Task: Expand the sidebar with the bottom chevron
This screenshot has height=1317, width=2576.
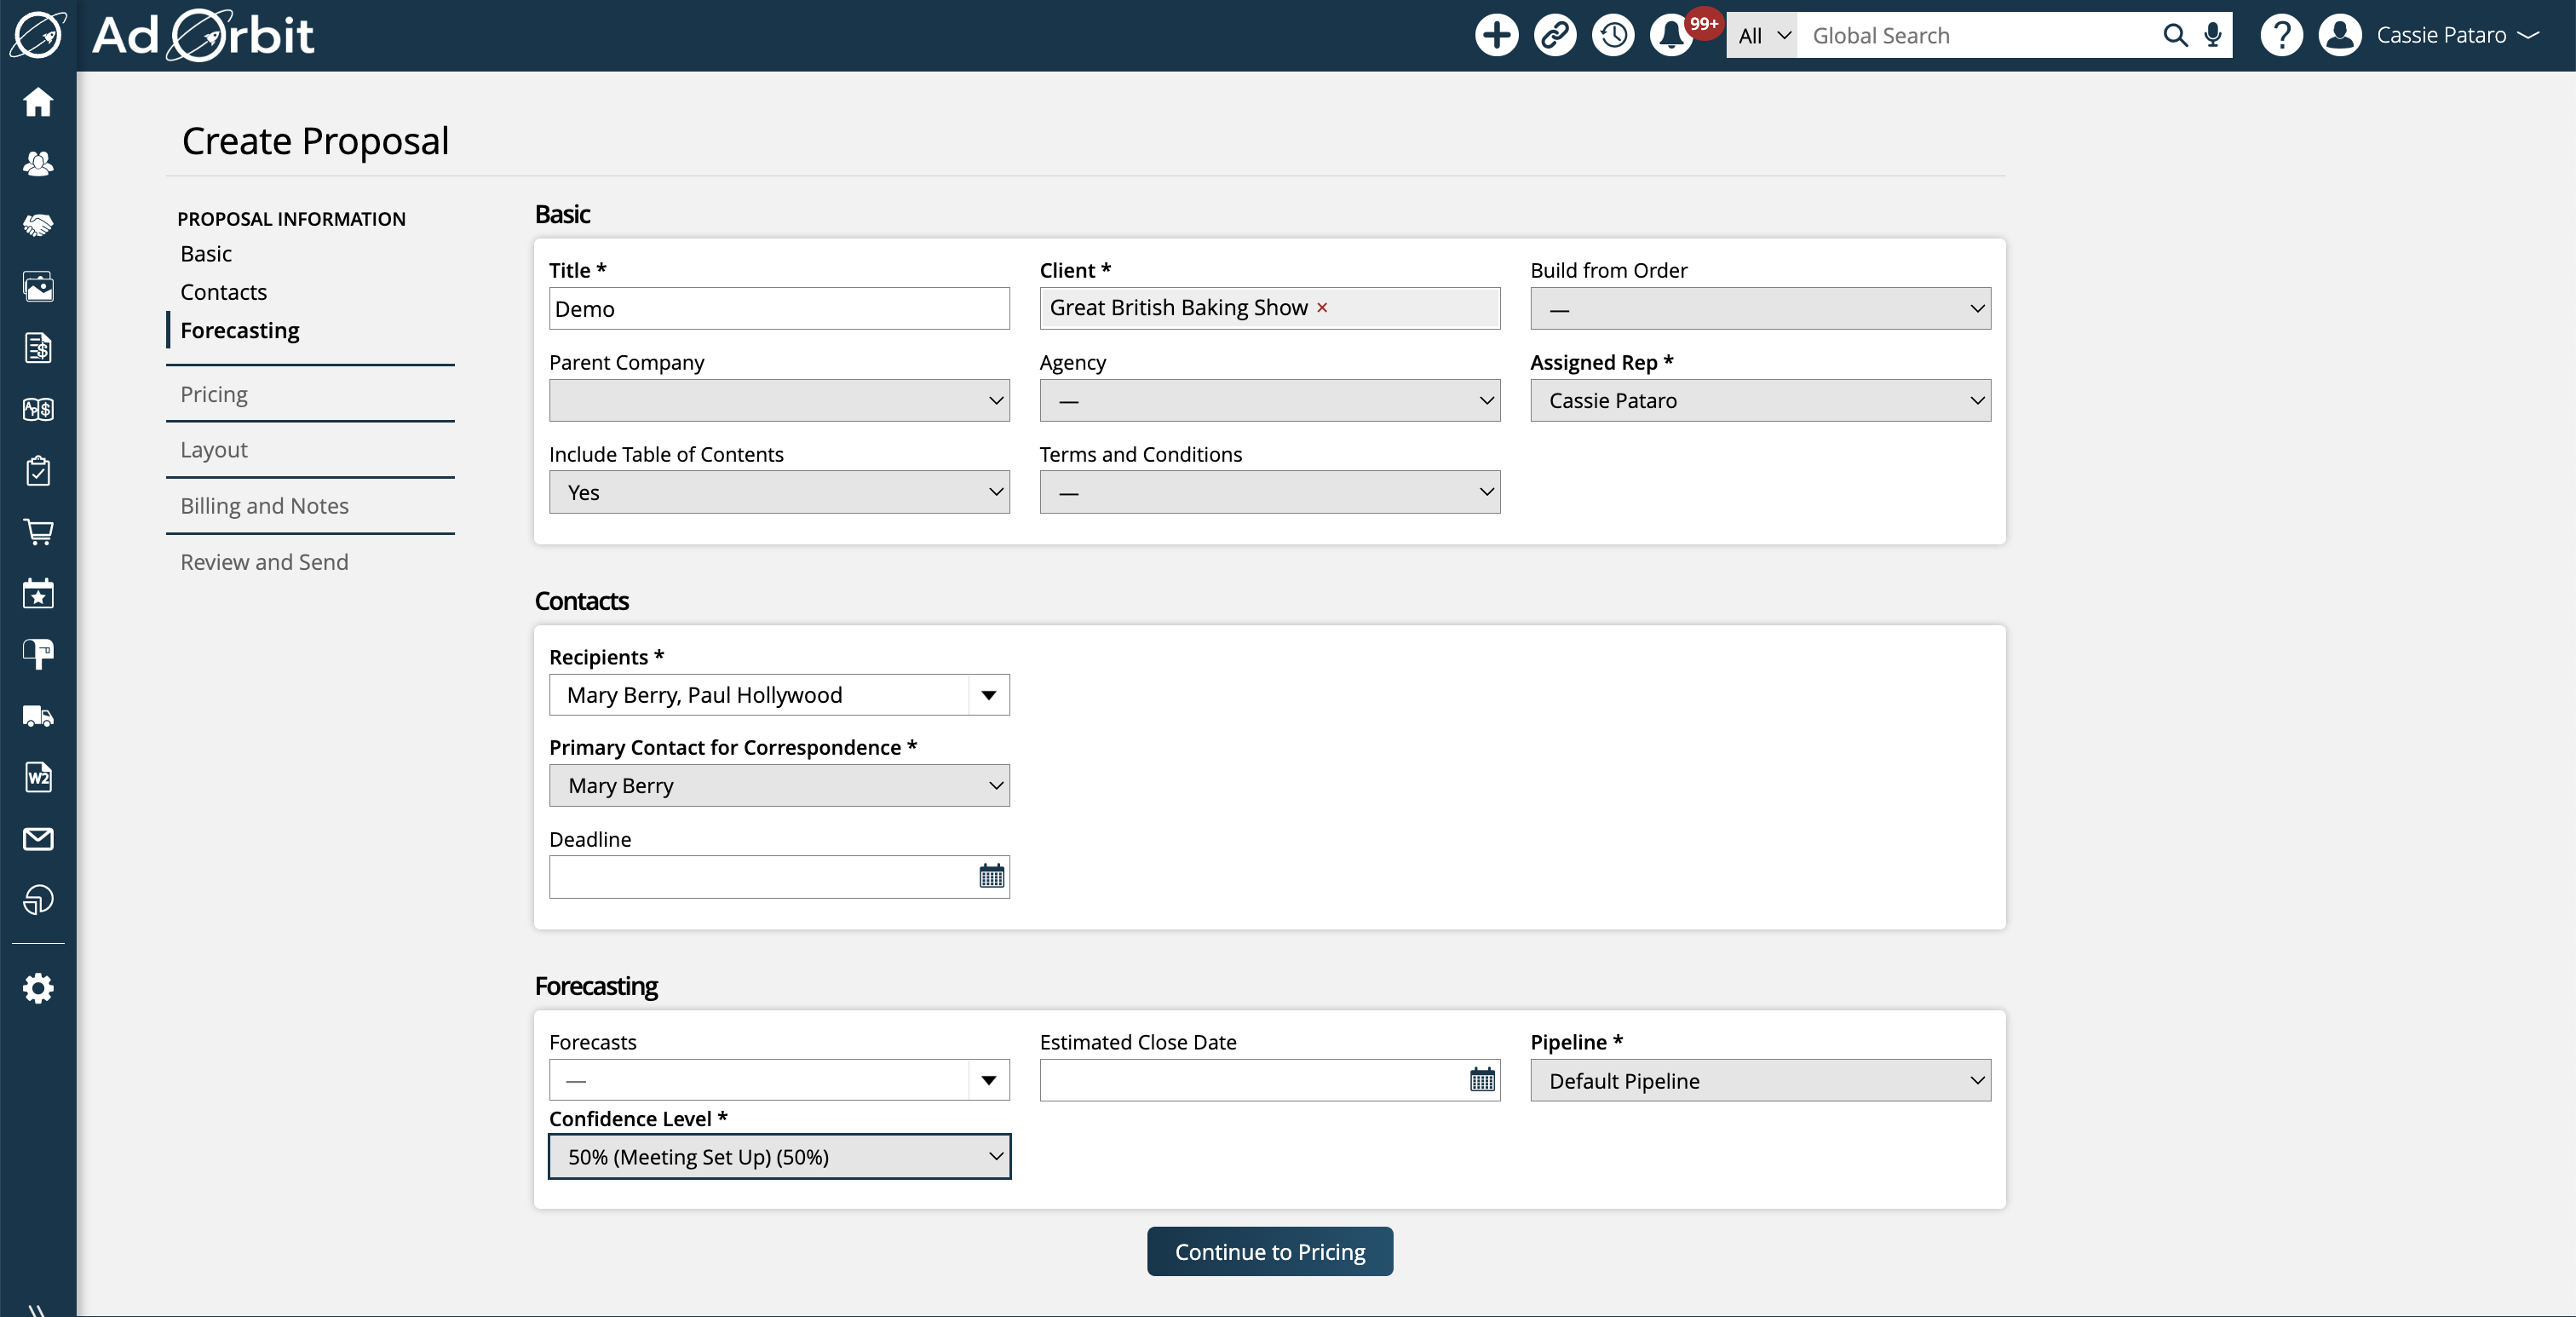Action: [x=36, y=1309]
